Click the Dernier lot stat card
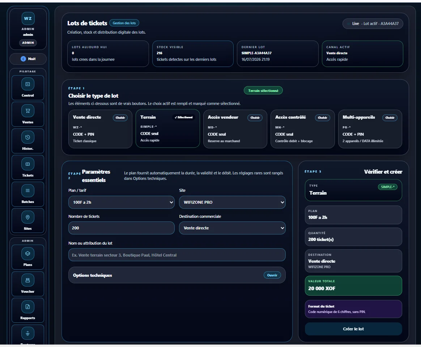The height and width of the screenshot is (347, 421). (x=278, y=54)
